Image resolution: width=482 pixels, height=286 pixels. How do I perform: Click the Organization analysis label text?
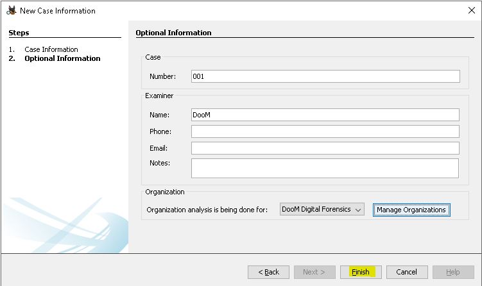[207, 210]
